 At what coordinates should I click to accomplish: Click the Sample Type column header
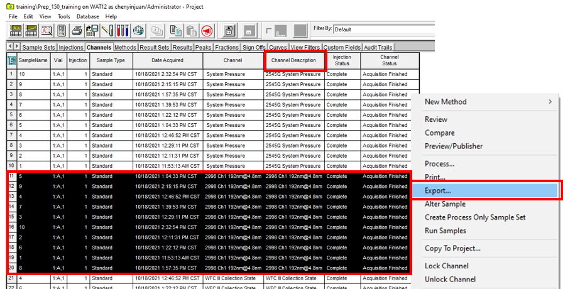(111, 61)
